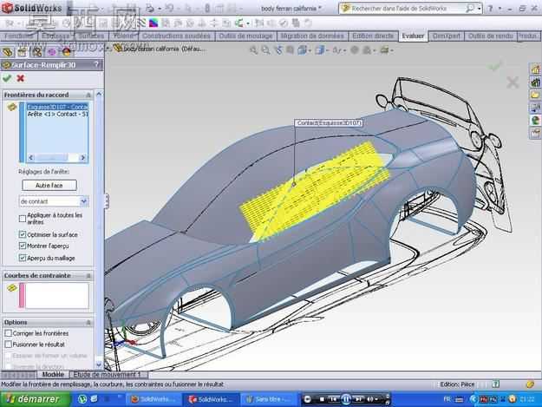
Task: Click the Contact(Esquisse3D107) callout label in viewport
Action: tap(329, 122)
